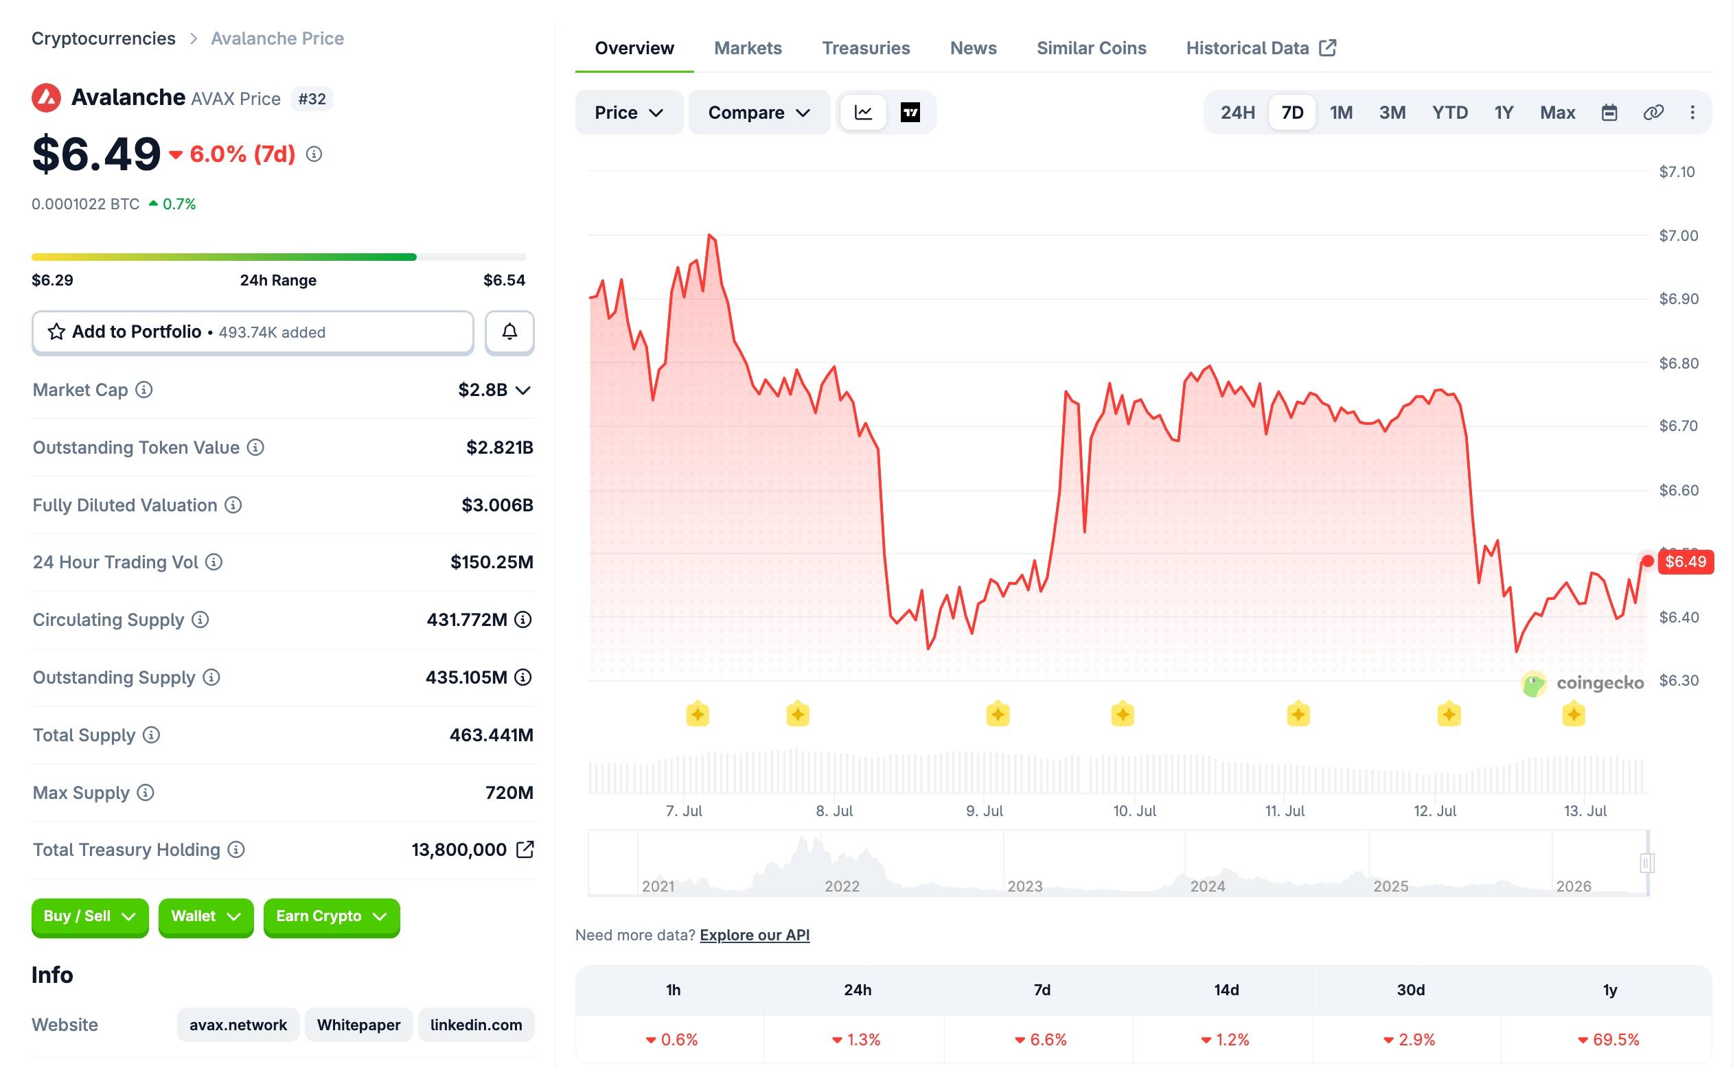Open Outstanding Token Value info icon

click(x=255, y=448)
